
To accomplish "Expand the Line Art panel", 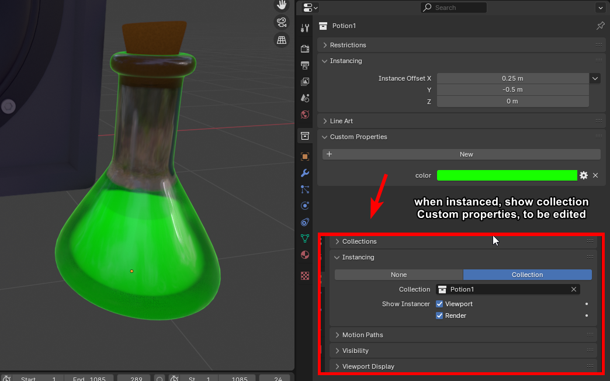I will (x=325, y=121).
